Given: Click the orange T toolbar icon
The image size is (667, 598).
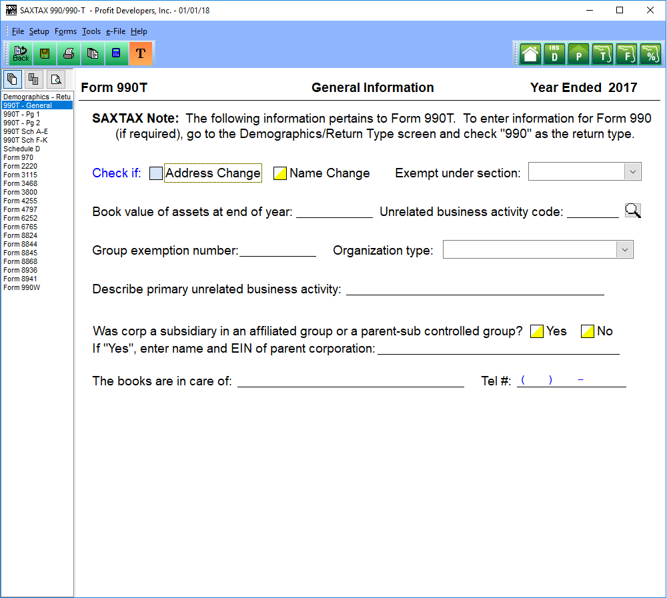Looking at the screenshot, I should [x=140, y=53].
